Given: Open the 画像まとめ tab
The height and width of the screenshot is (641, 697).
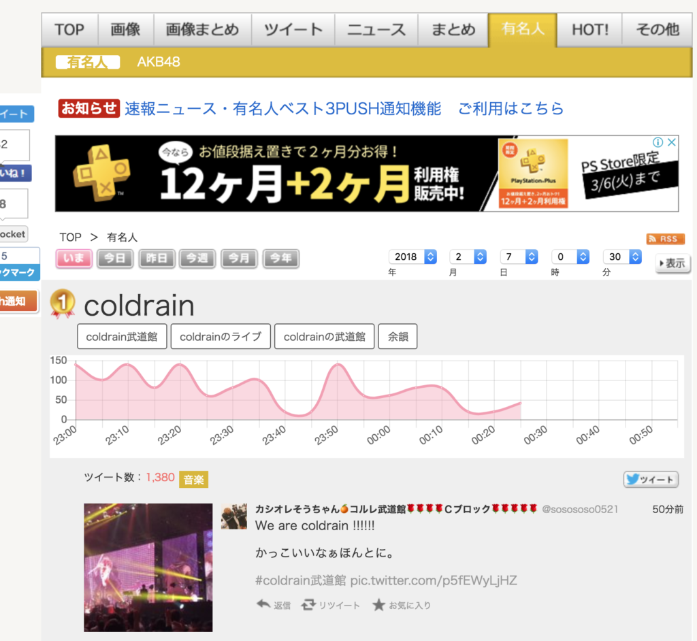Looking at the screenshot, I should (203, 30).
